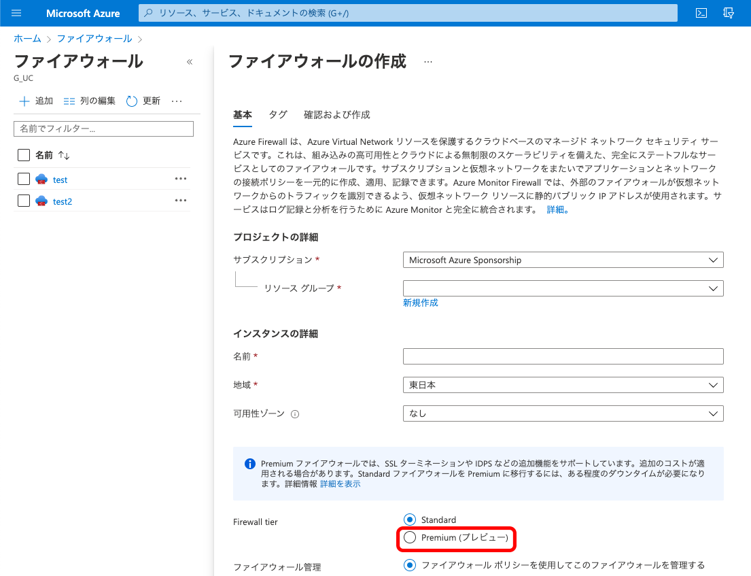Click 新規作成 under resource group
The image size is (751, 576).
[x=420, y=303]
